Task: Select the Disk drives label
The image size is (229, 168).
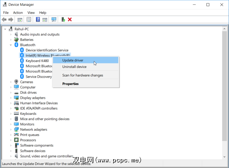Action: click(28, 93)
